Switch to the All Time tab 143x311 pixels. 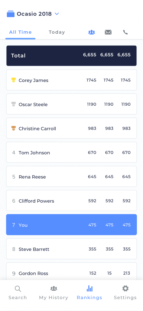[20, 32]
